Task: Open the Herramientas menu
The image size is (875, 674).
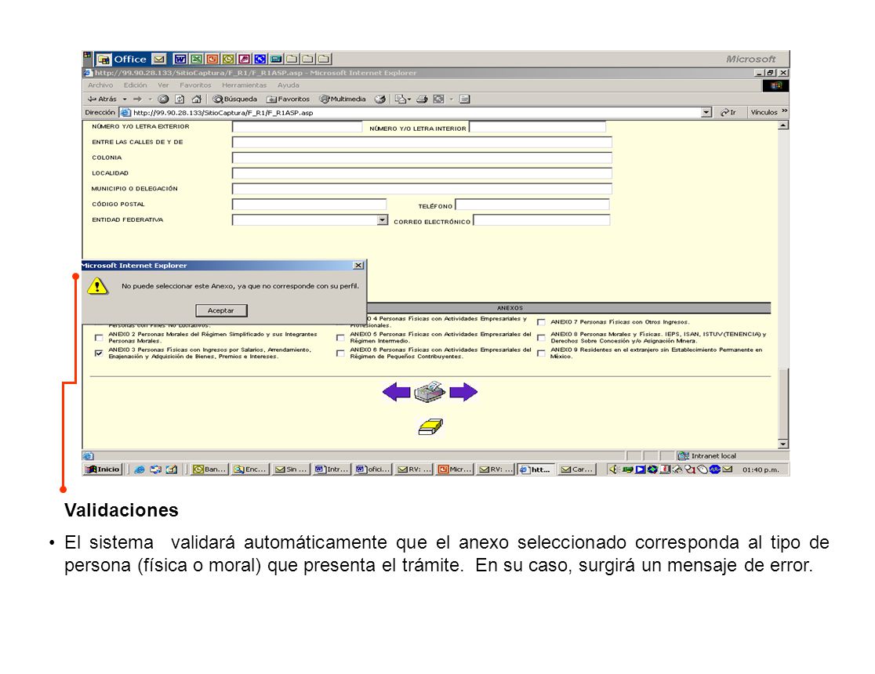Action: [245, 85]
